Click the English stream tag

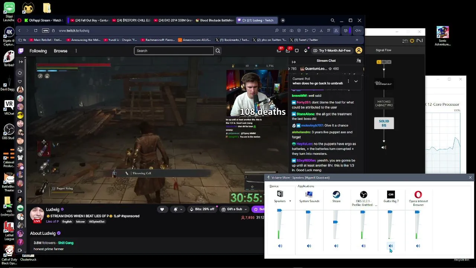[67, 221]
